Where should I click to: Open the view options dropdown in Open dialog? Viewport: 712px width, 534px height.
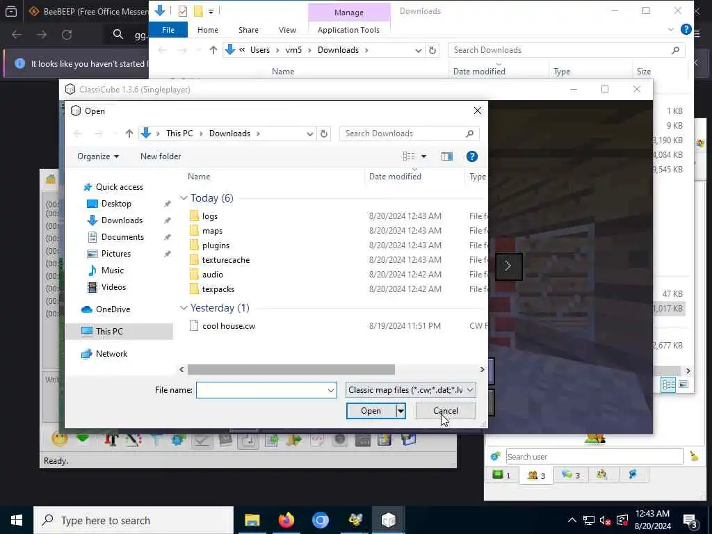(423, 156)
